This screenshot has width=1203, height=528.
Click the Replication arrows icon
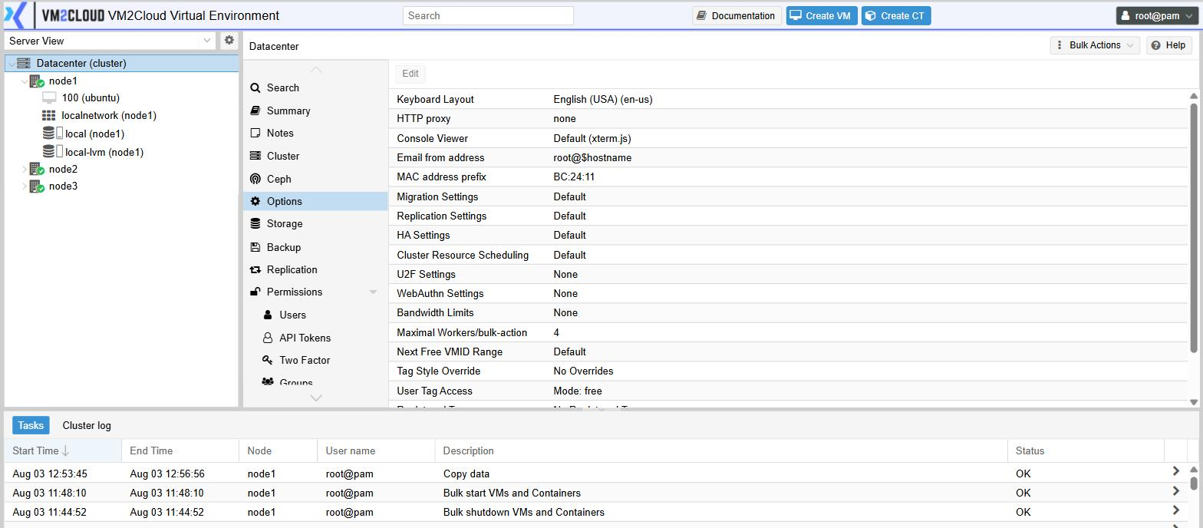pyautogui.click(x=255, y=269)
